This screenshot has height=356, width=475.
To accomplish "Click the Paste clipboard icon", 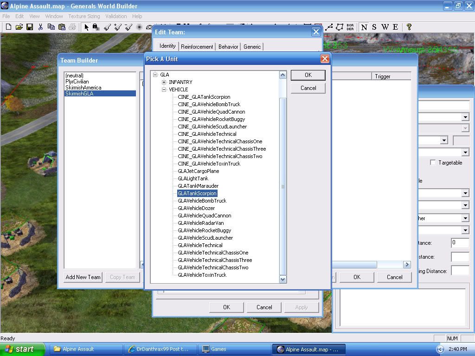I will pos(62,27).
